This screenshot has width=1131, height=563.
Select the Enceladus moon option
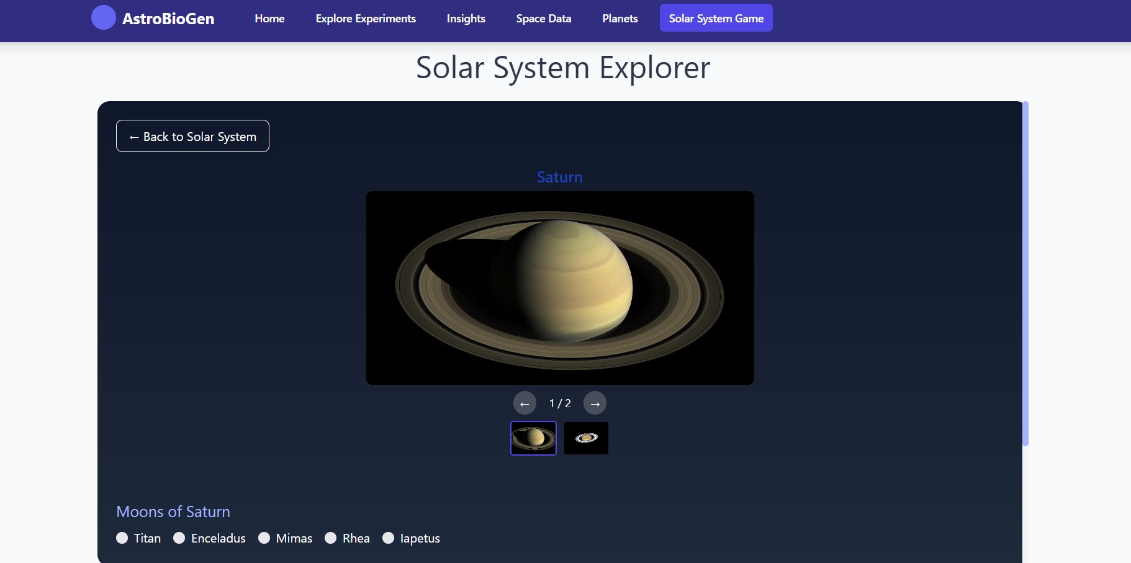click(210, 538)
